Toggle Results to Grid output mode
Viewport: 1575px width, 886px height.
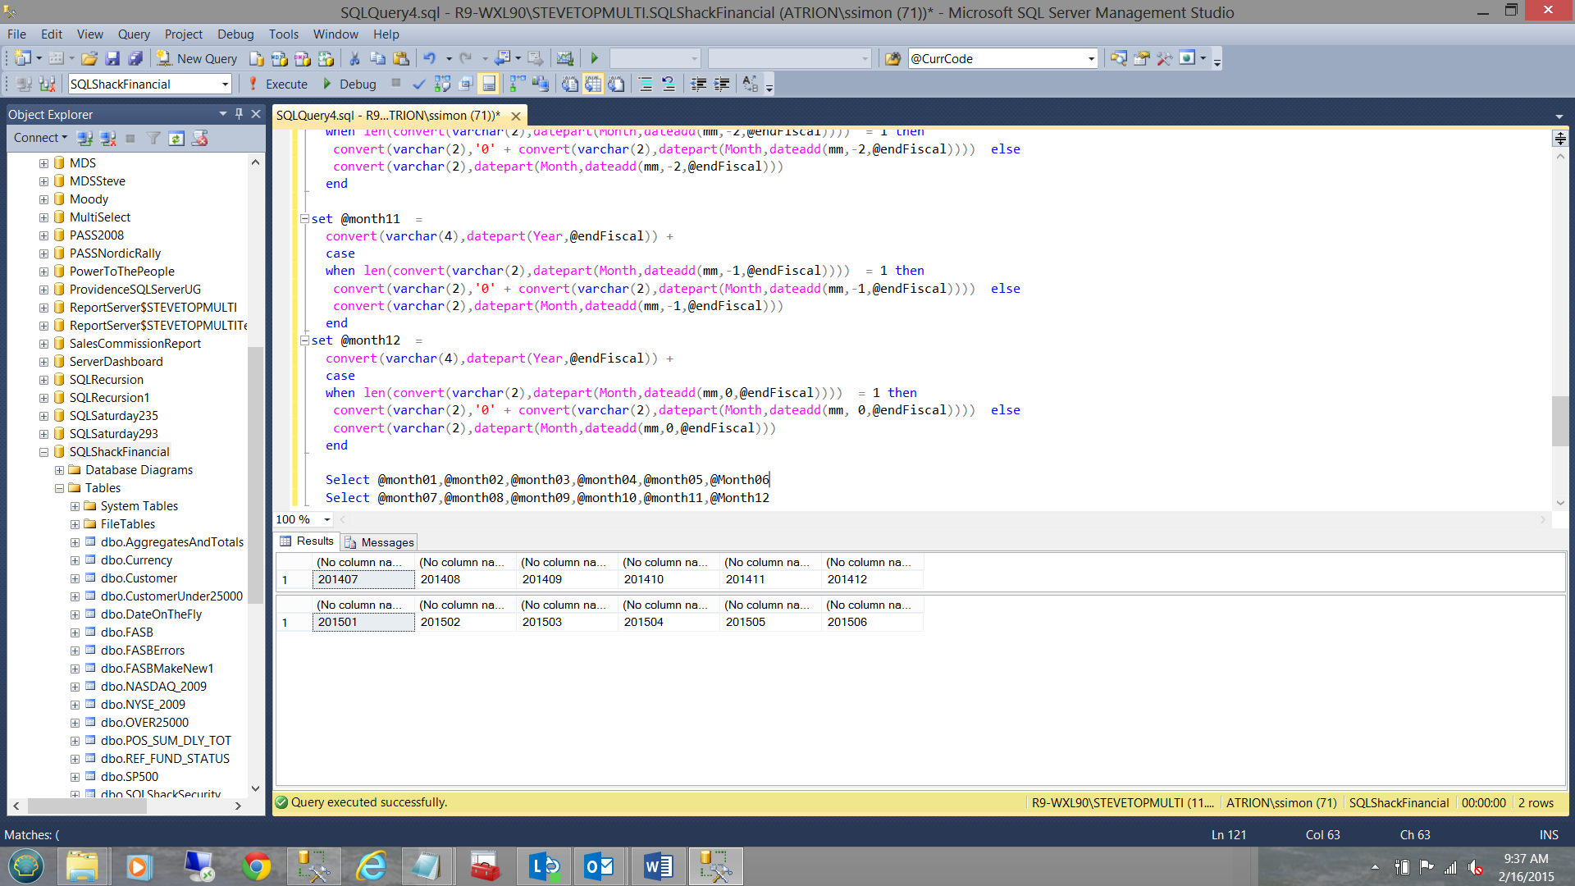tap(593, 84)
